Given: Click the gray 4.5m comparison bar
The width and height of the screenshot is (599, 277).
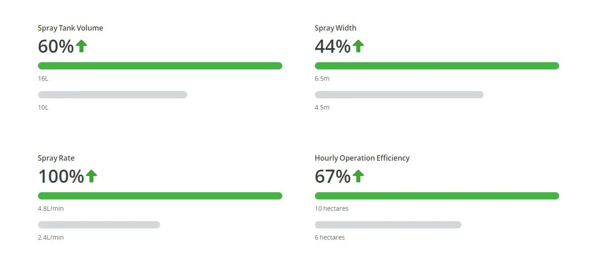Looking at the screenshot, I should pyautogui.click(x=399, y=95).
